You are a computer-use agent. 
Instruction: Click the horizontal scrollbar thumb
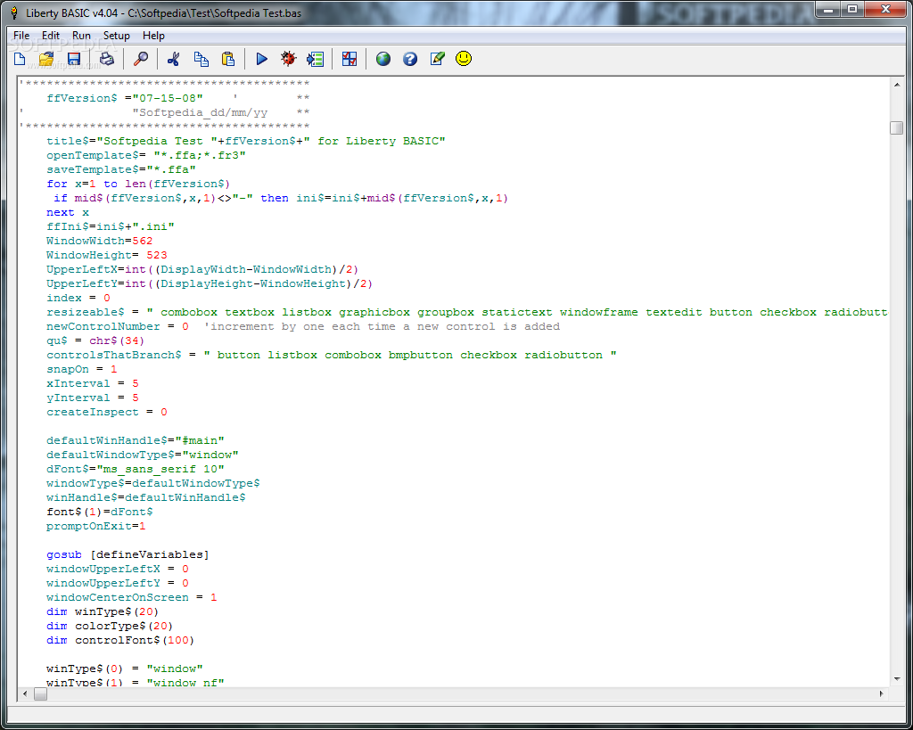pos(40,694)
